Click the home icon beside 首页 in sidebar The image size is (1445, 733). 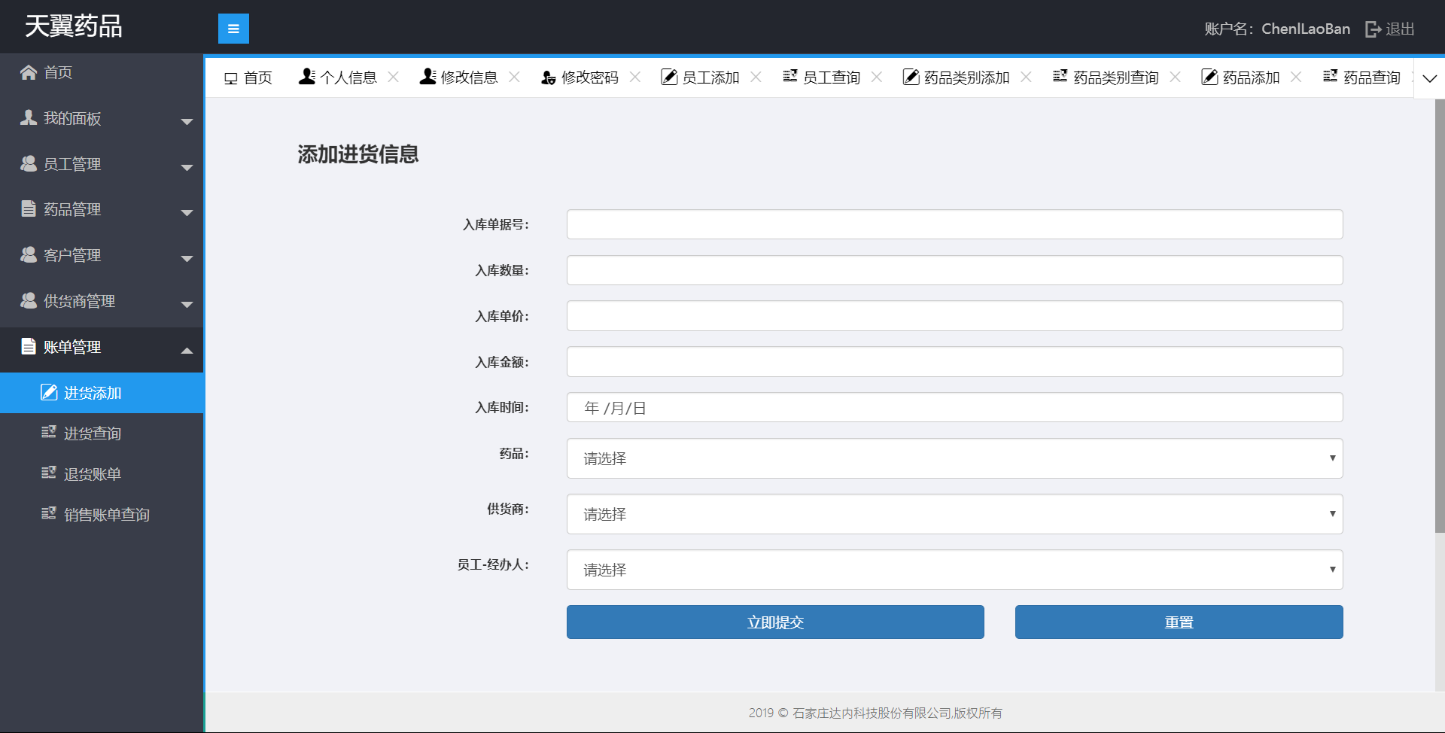click(x=29, y=72)
